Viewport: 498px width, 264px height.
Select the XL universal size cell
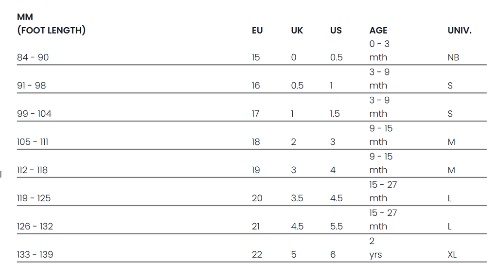click(x=452, y=255)
